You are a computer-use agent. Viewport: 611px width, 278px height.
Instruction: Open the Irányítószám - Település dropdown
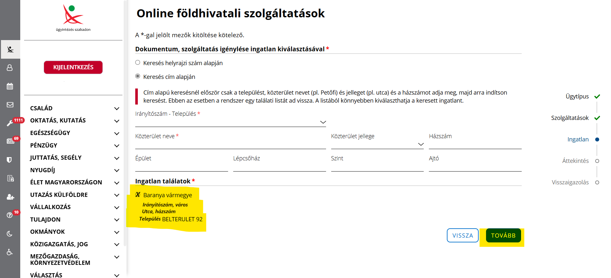coord(230,122)
